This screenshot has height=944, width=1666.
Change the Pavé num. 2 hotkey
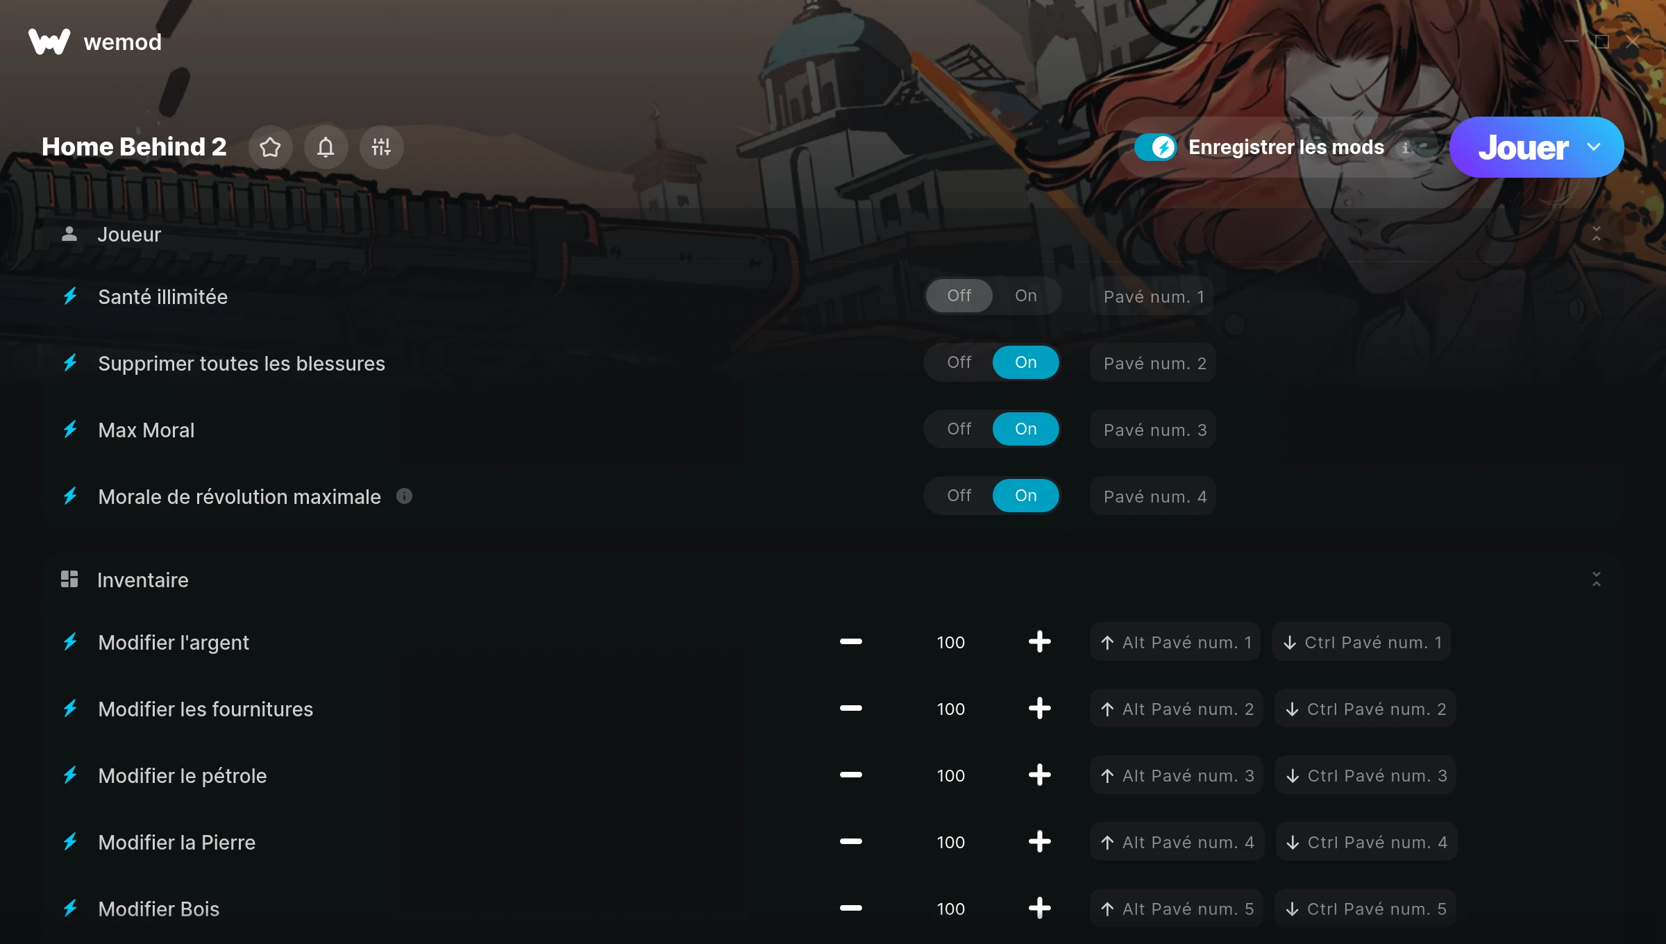pyautogui.click(x=1153, y=363)
